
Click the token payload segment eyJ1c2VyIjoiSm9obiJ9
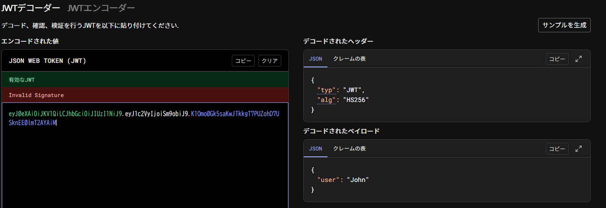click(157, 114)
